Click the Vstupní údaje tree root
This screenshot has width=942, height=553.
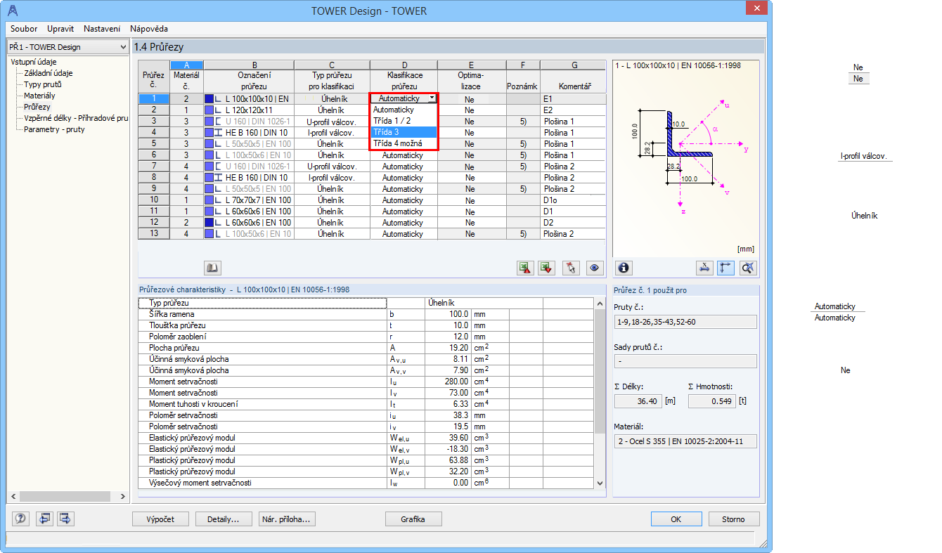[33, 62]
